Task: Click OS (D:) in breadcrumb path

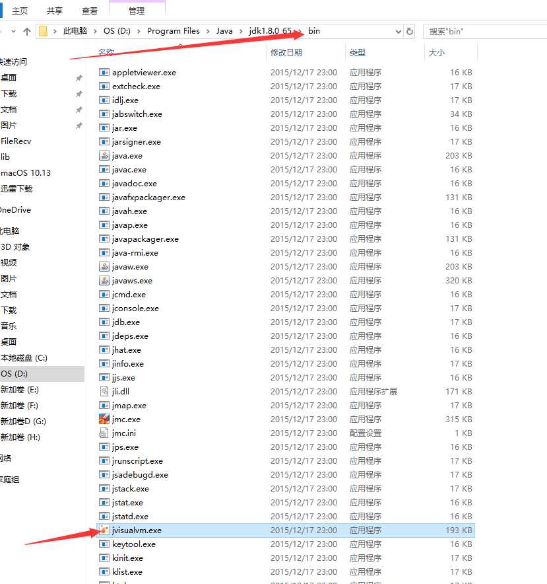Action: [117, 31]
